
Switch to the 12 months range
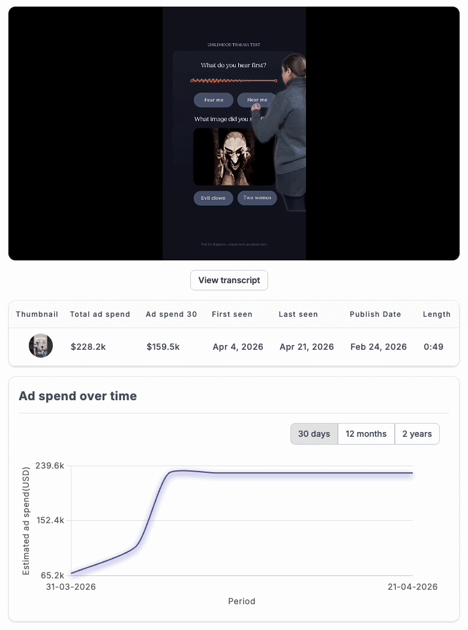point(366,434)
